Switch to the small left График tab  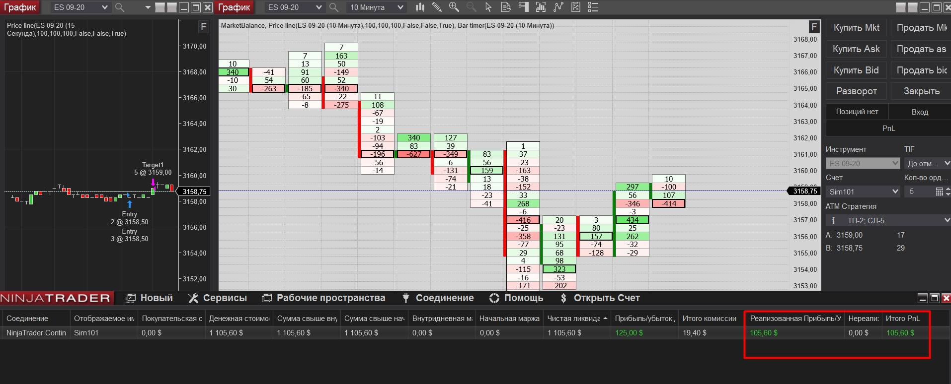(20, 7)
